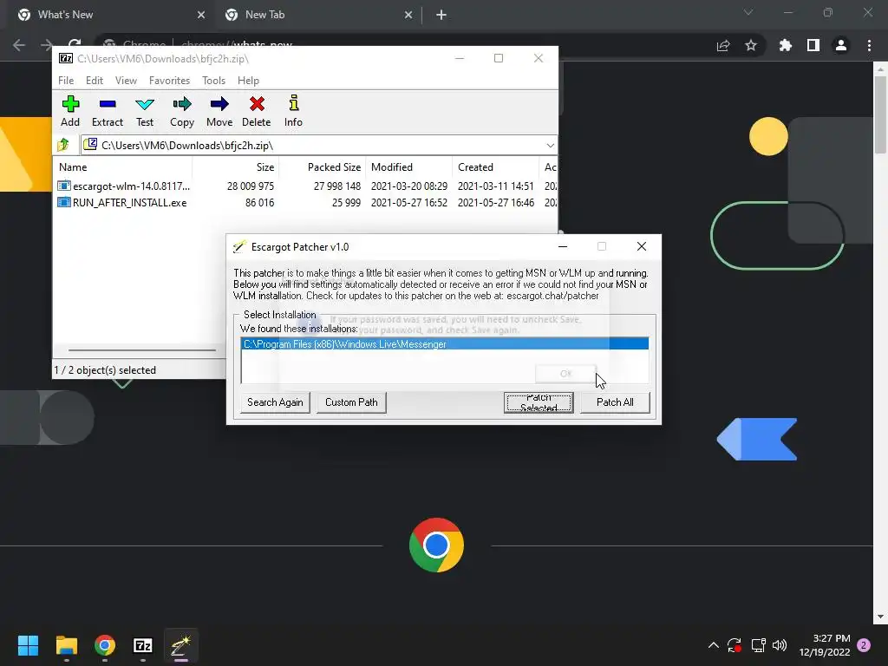888x666 pixels.
Task: Open the Chrome profile avatar
Action: [841, 45]
